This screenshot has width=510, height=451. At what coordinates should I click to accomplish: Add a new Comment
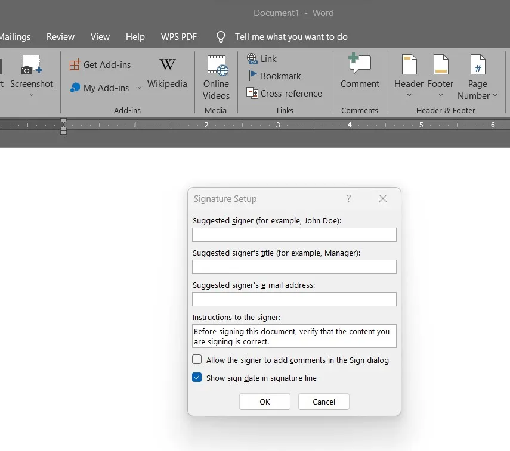click(360, 73)
